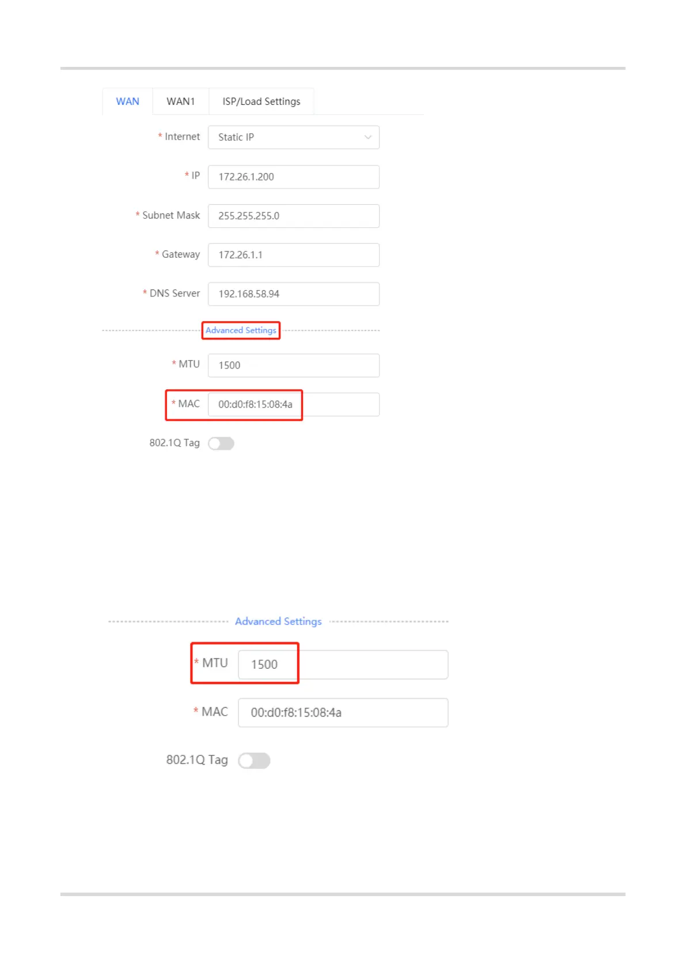Click the DNS Server input field
This screenshot has height=971, width=686.
294,294
